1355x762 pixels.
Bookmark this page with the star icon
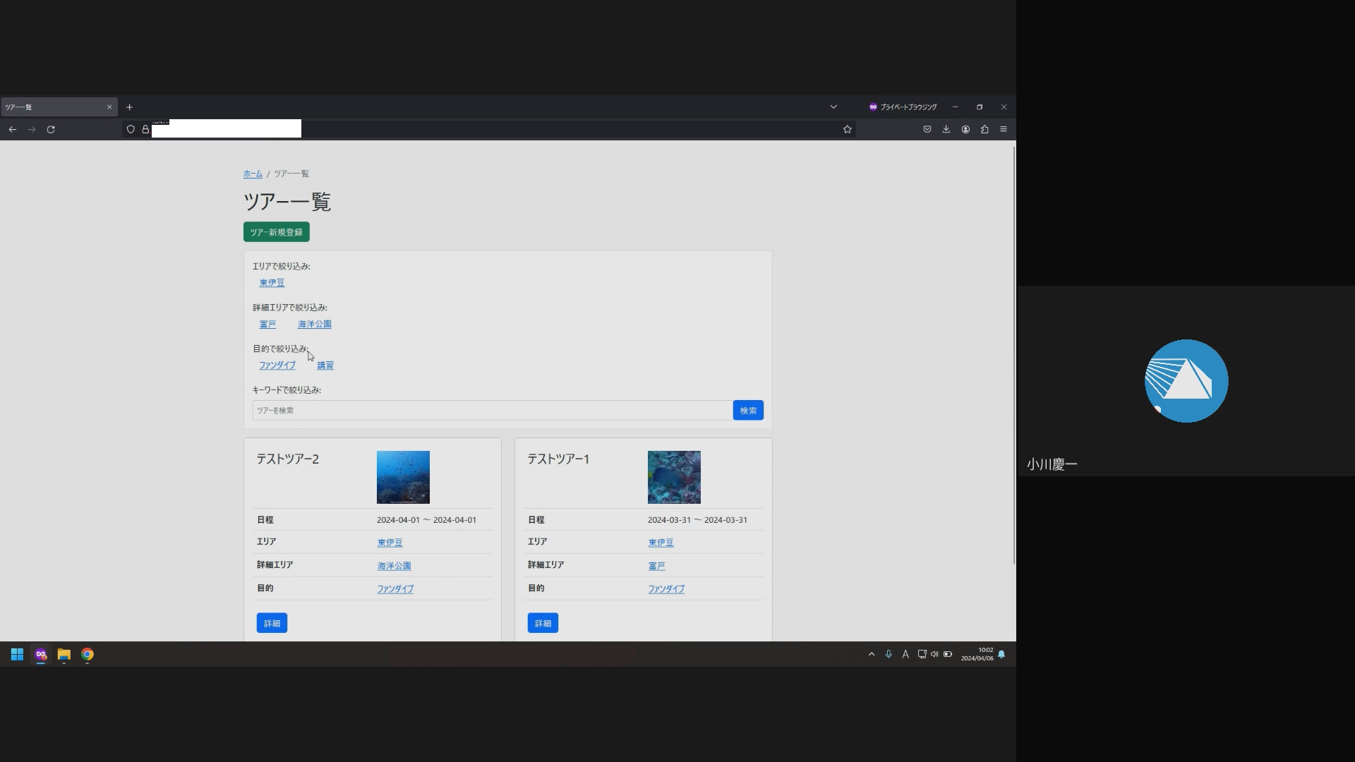[847, 130]
